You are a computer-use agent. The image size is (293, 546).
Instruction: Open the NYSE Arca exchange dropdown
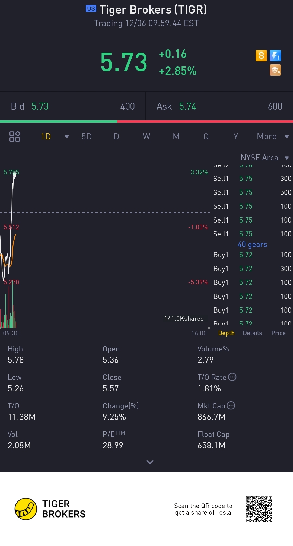pyautogui.click(x=265, y=158)
